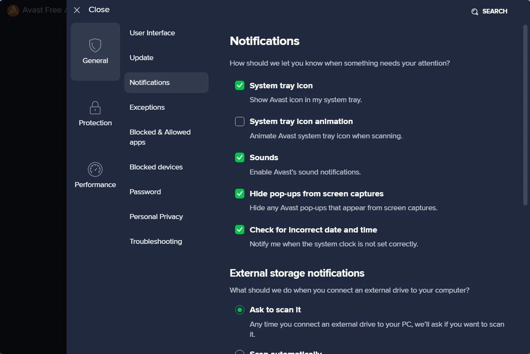The width and height of the screenshot is (530, 354).
Task: Click the X close icon next to Close
Action: click(x=77, y=10)
